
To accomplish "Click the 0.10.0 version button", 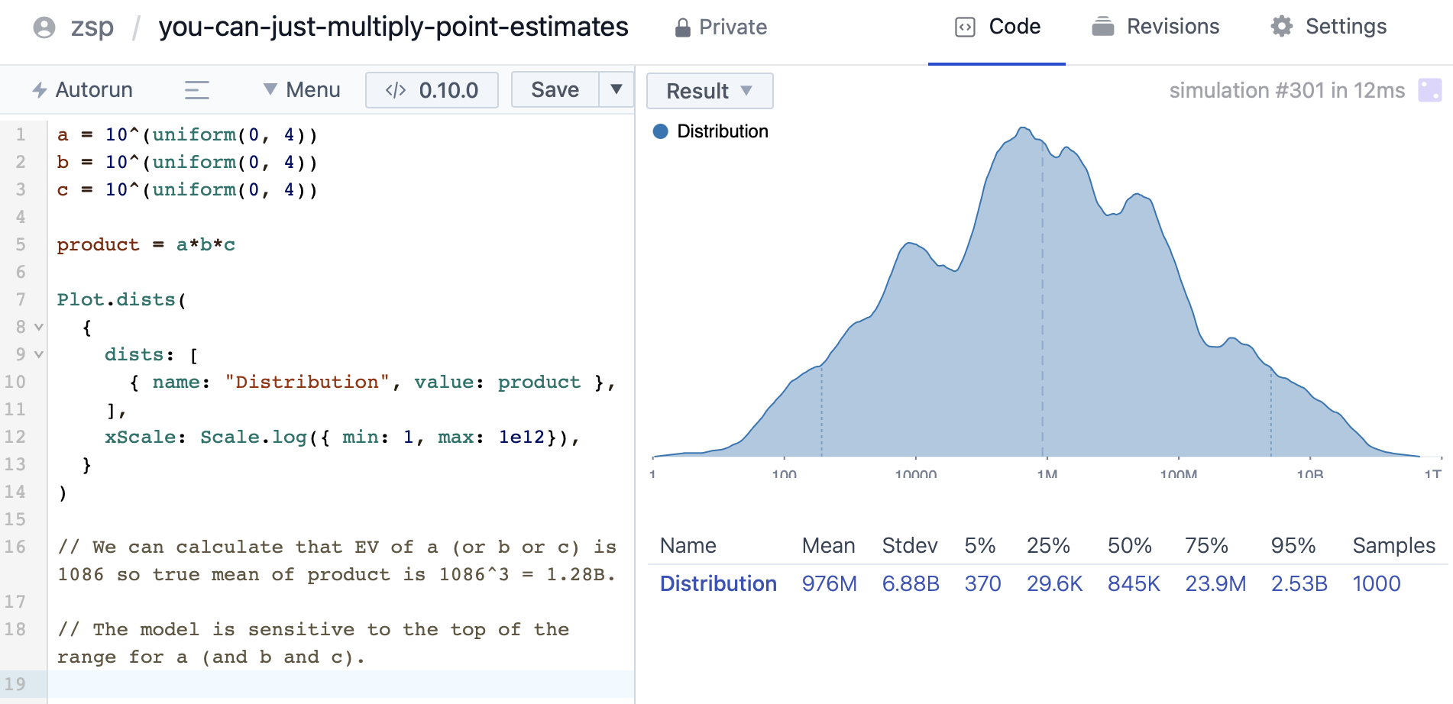I will [x=432, y=90].
